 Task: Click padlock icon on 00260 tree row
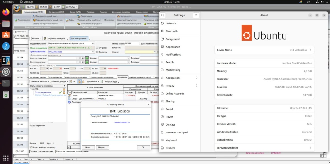(64, 89)
